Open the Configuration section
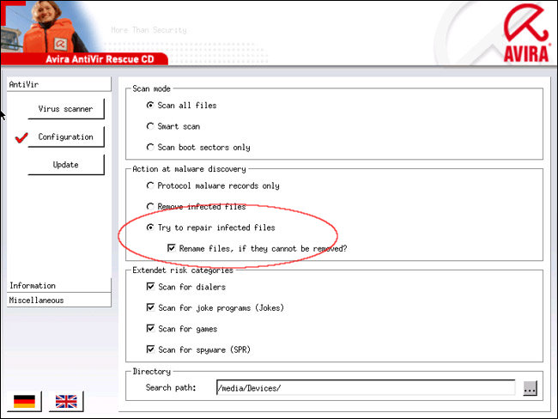Viewport: 558px width, 419px height. click(65, 137)
